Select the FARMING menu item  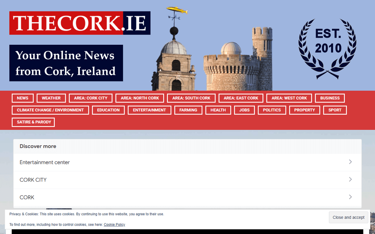coord(188,110)
